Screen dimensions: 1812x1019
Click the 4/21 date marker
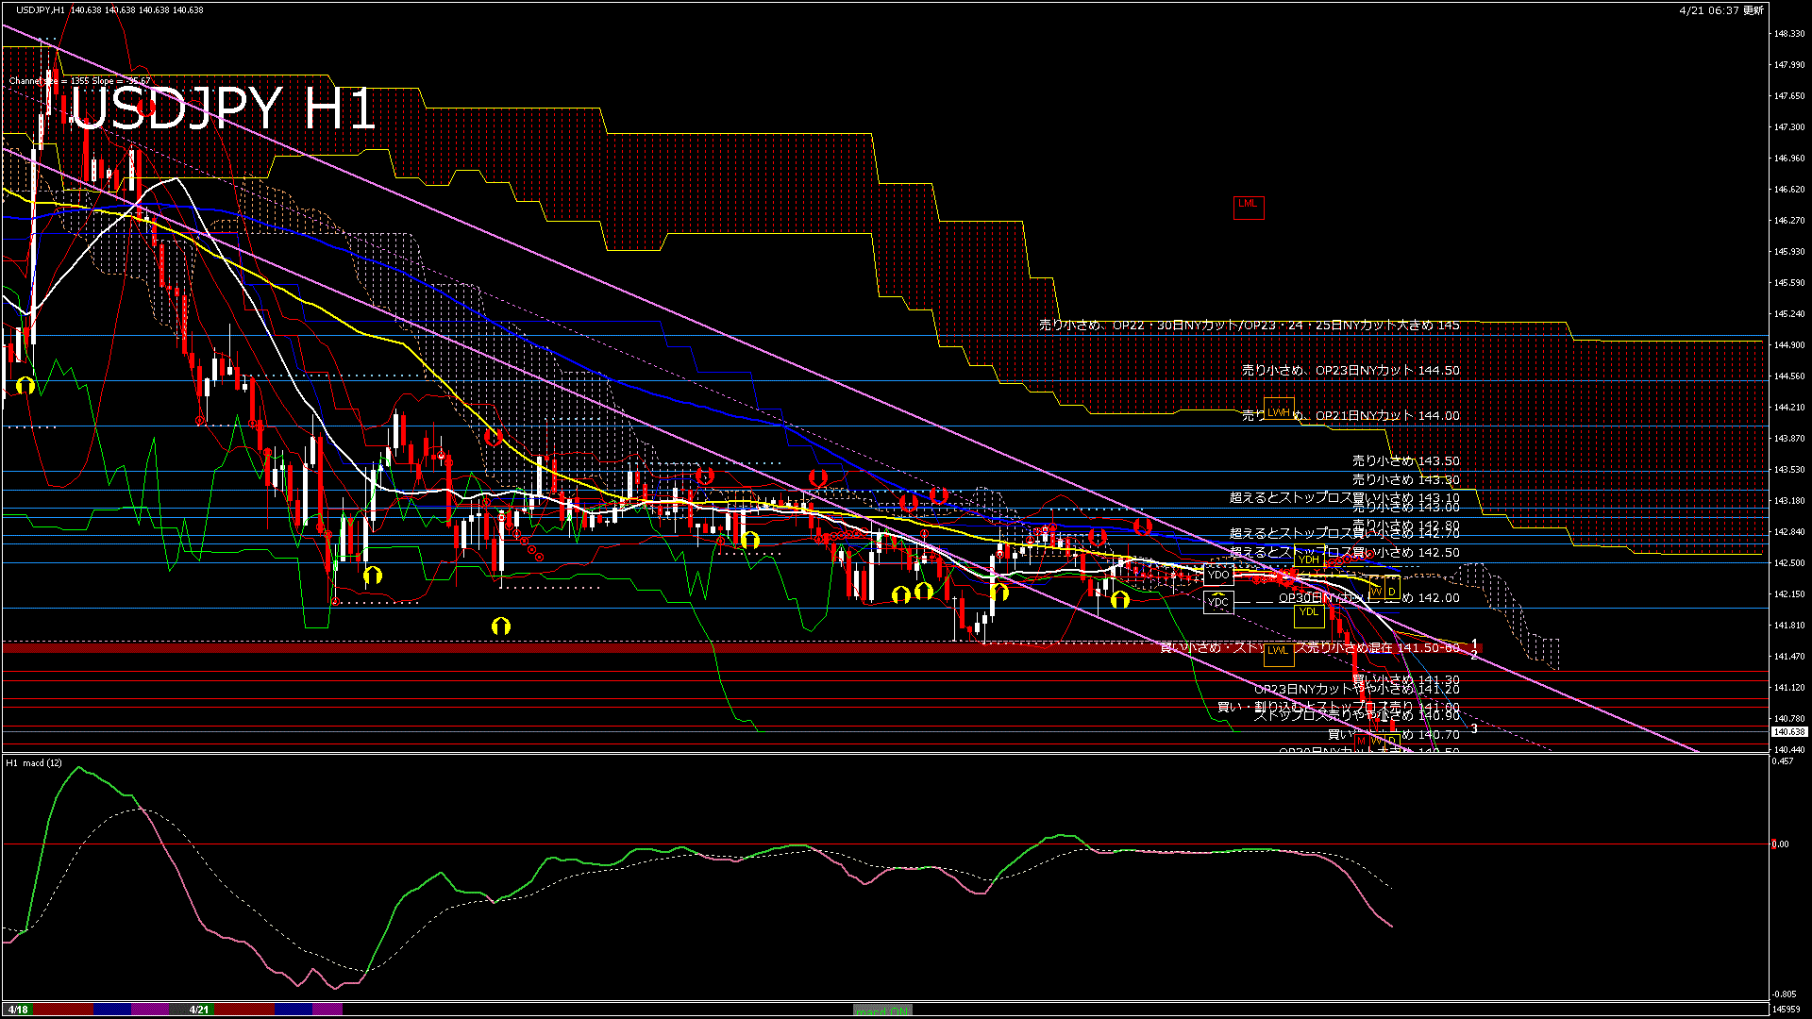198,1010
